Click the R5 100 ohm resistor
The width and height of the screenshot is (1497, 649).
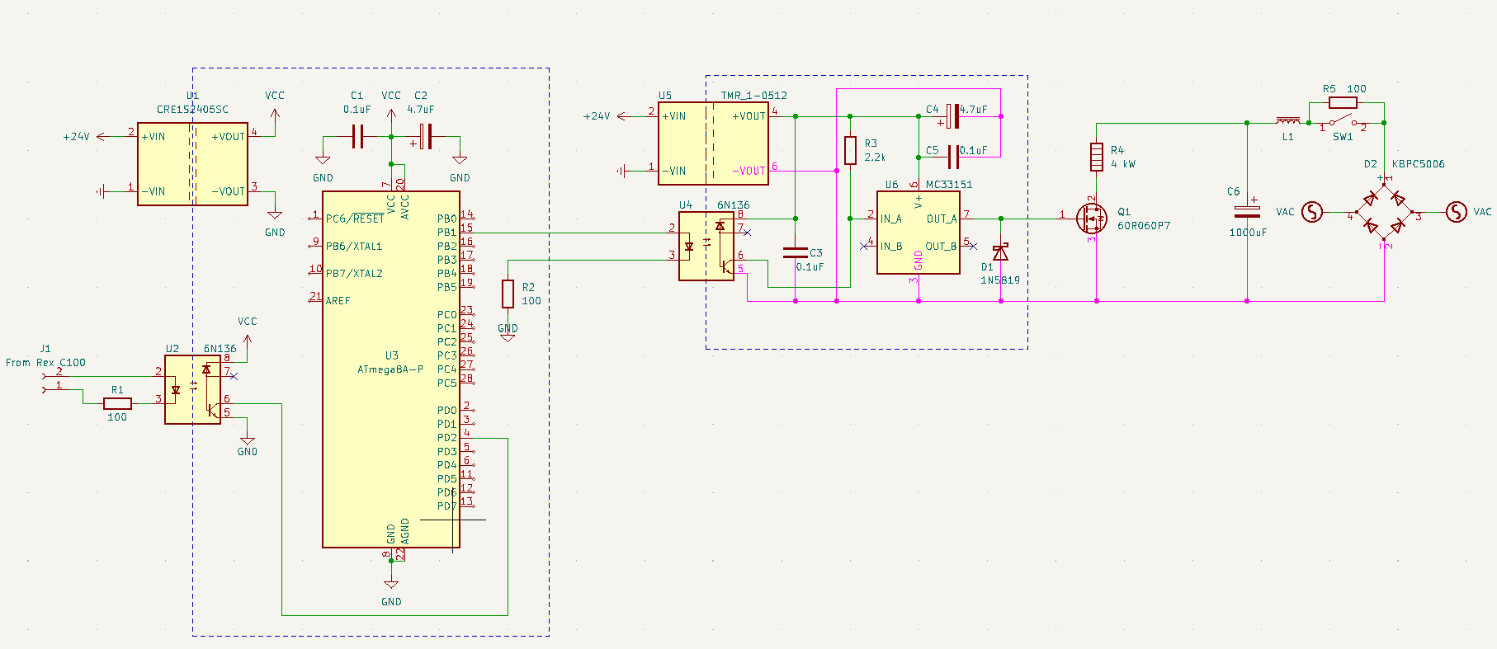1343,102
